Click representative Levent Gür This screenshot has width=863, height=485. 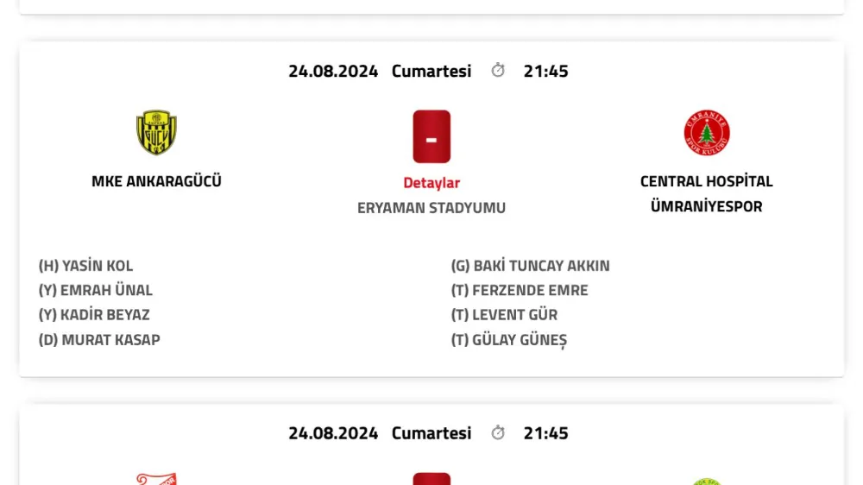[x=504, y=315]
